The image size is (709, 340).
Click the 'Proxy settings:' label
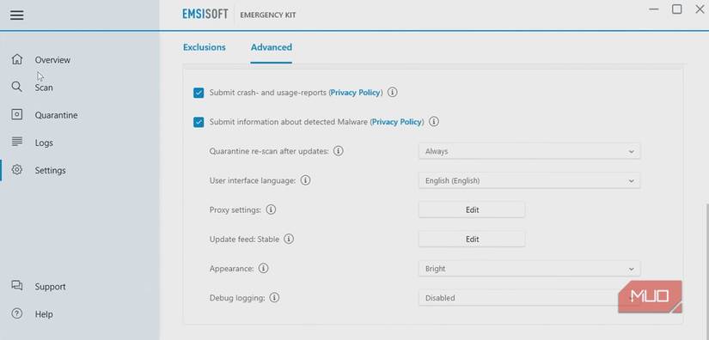pos(235,210)
